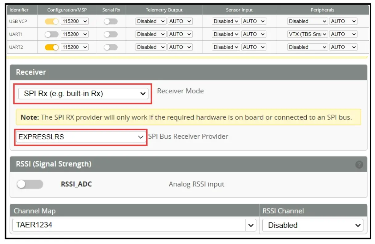Open EXPRESSLRS SPI Bus Receiver Provider dropdown
Image resolution: width=375 pixels, height=244 pixels.
point(81,137)
